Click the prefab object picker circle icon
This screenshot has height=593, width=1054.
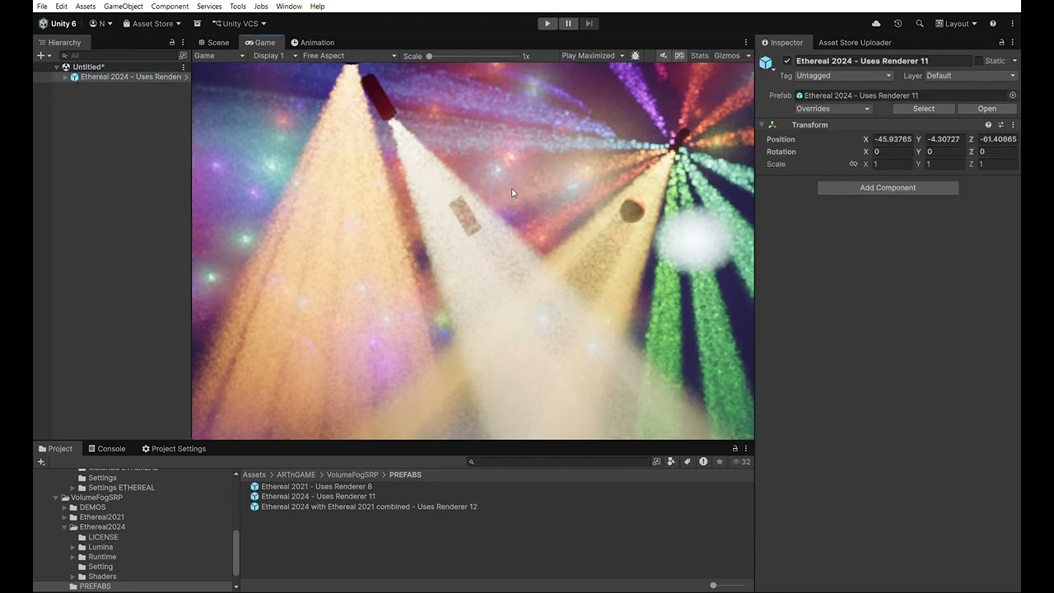(x=1013, y=96)
